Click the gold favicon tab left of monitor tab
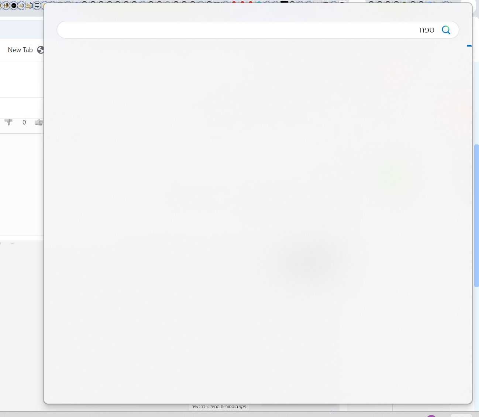The image size is (479, 417). (x=29, y=5)
